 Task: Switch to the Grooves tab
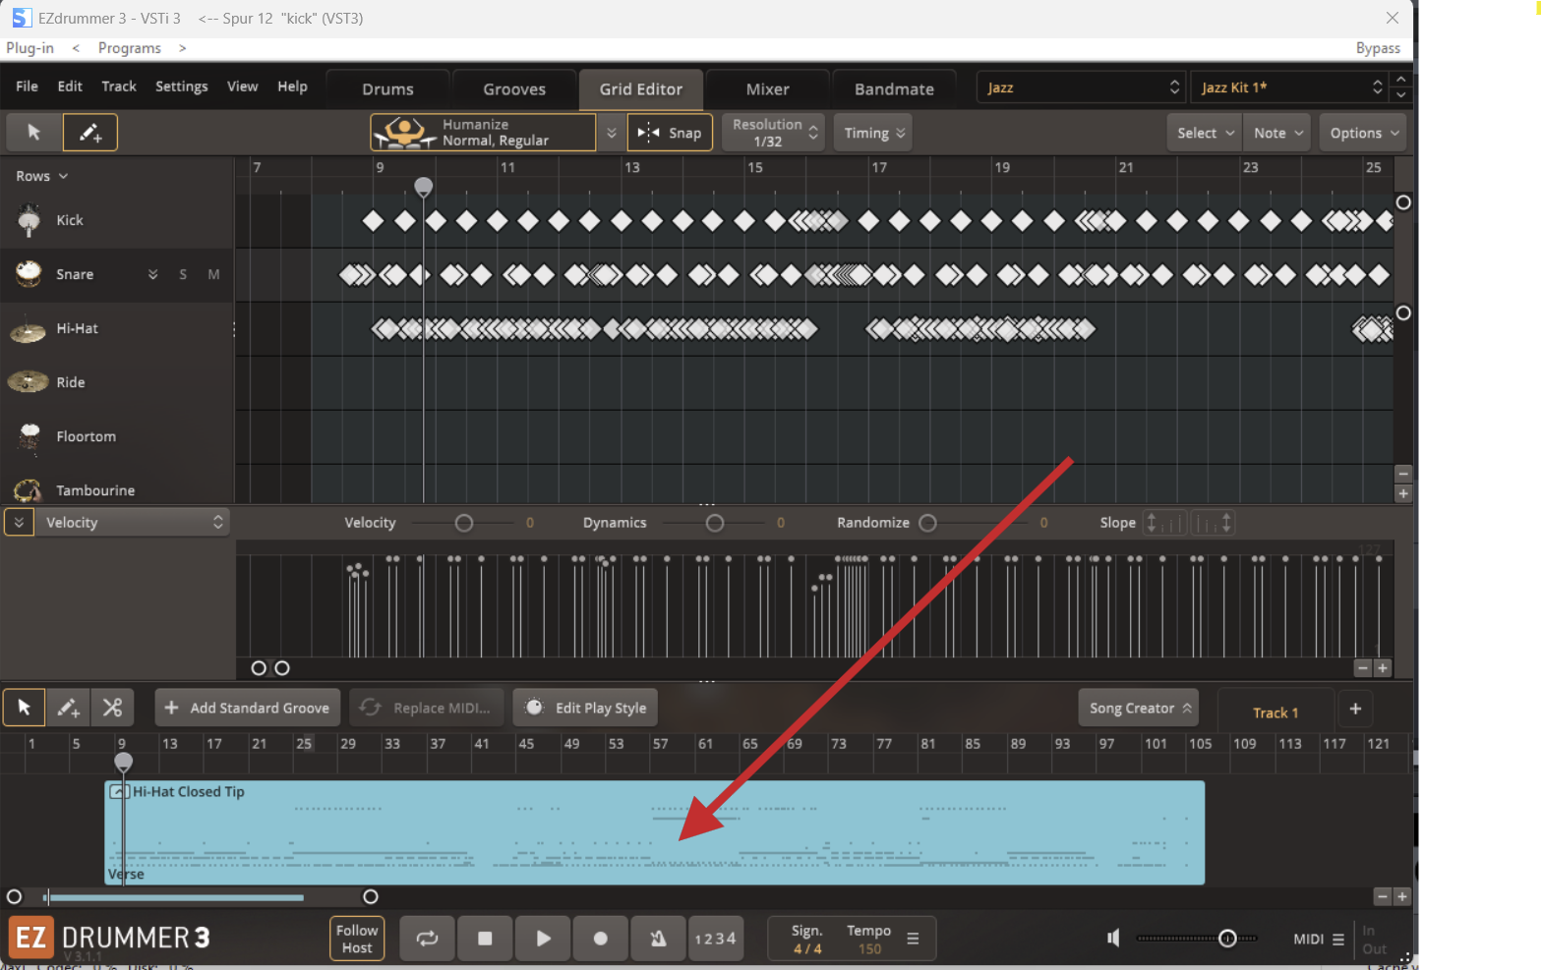(514, 89)
